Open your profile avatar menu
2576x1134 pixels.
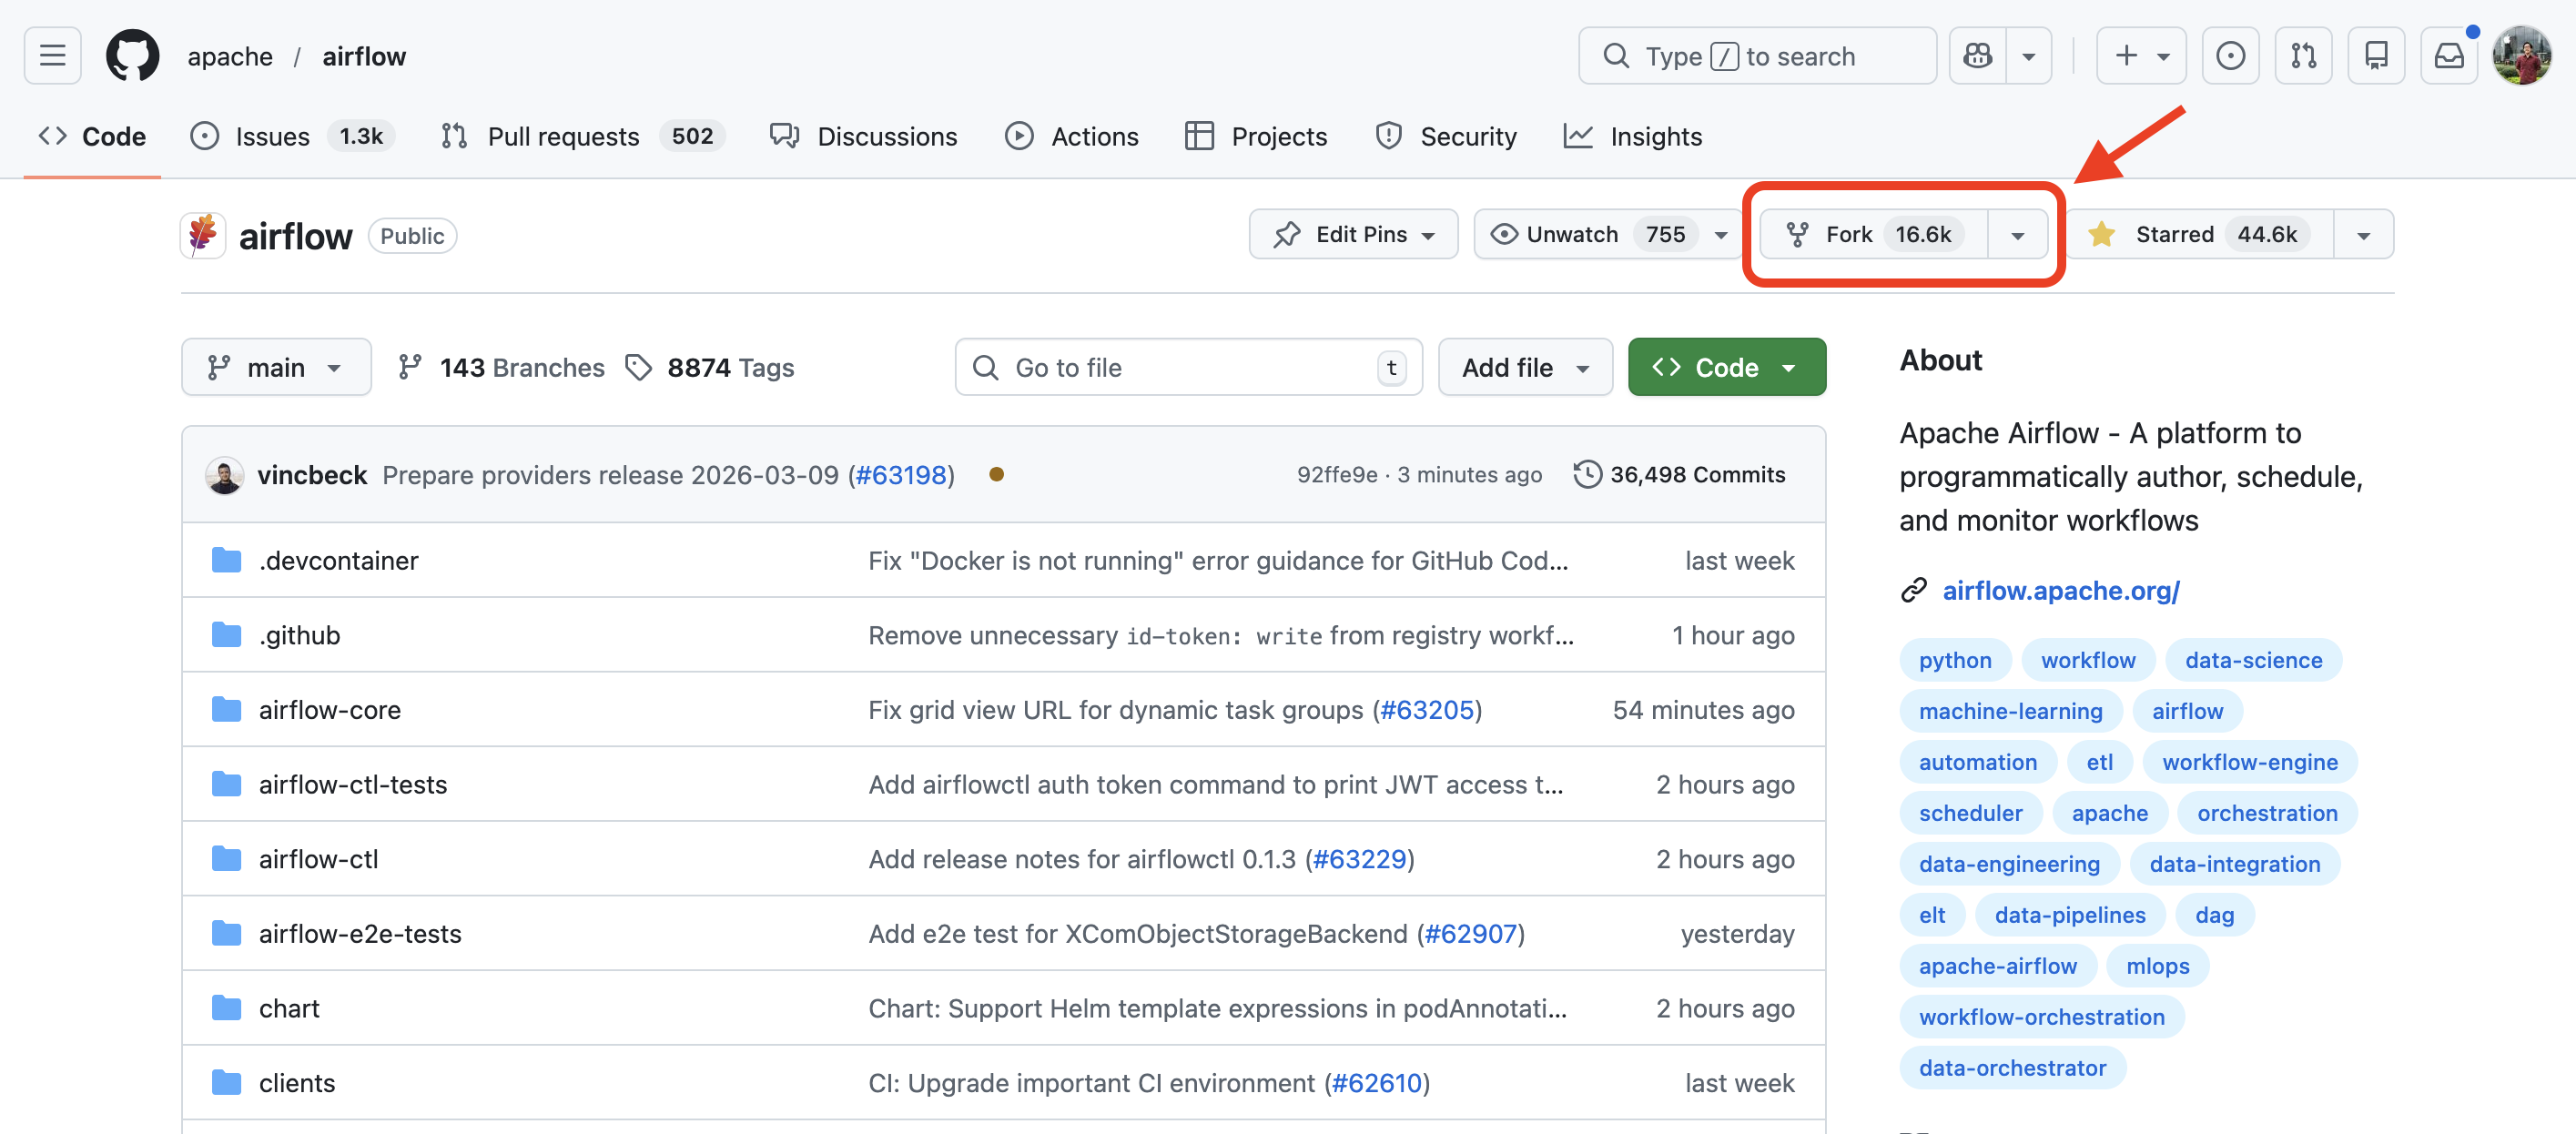coord(2521,55)
